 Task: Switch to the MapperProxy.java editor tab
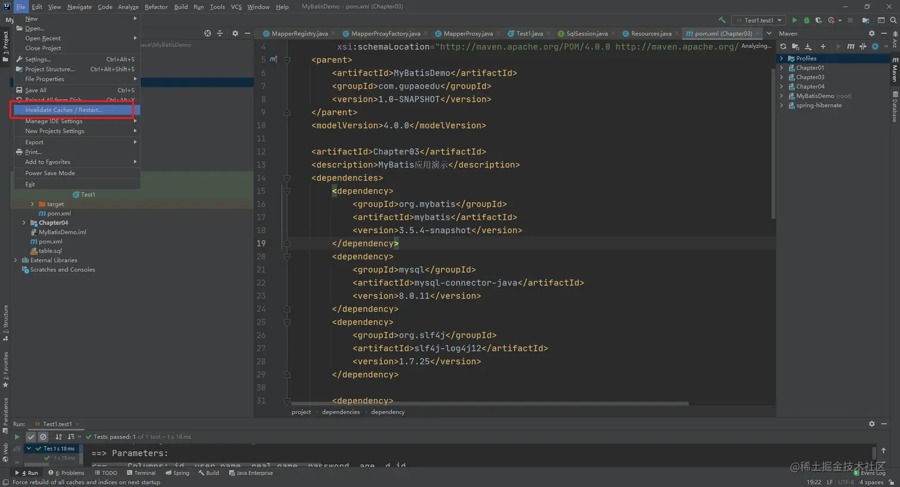[x=468, y=34]
